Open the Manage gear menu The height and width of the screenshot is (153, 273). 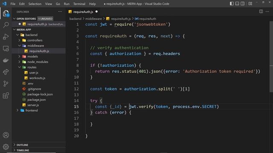6,147
